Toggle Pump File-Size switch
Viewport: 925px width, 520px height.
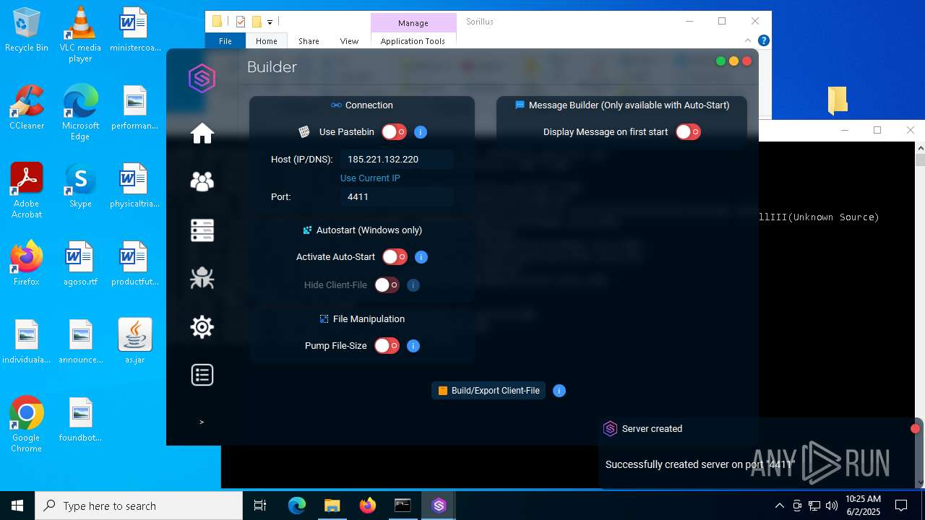(x=387, y=346)
